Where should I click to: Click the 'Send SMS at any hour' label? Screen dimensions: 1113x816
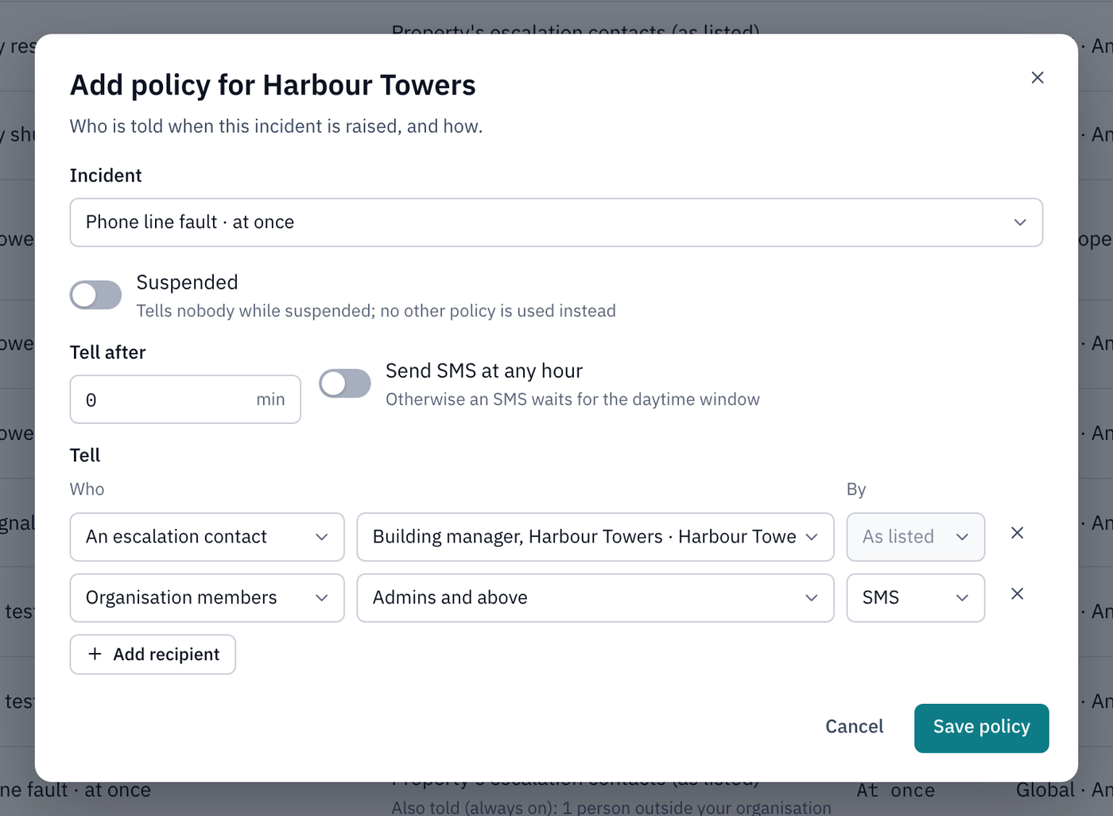coord(484,371)
